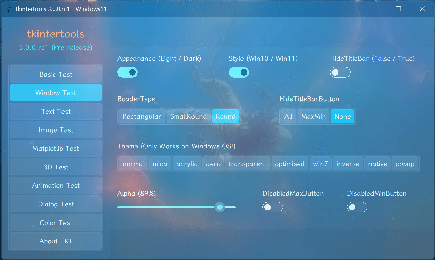Apply the optimised theme
Viewport: 435px width, 260px height.
tap(289, 164)
